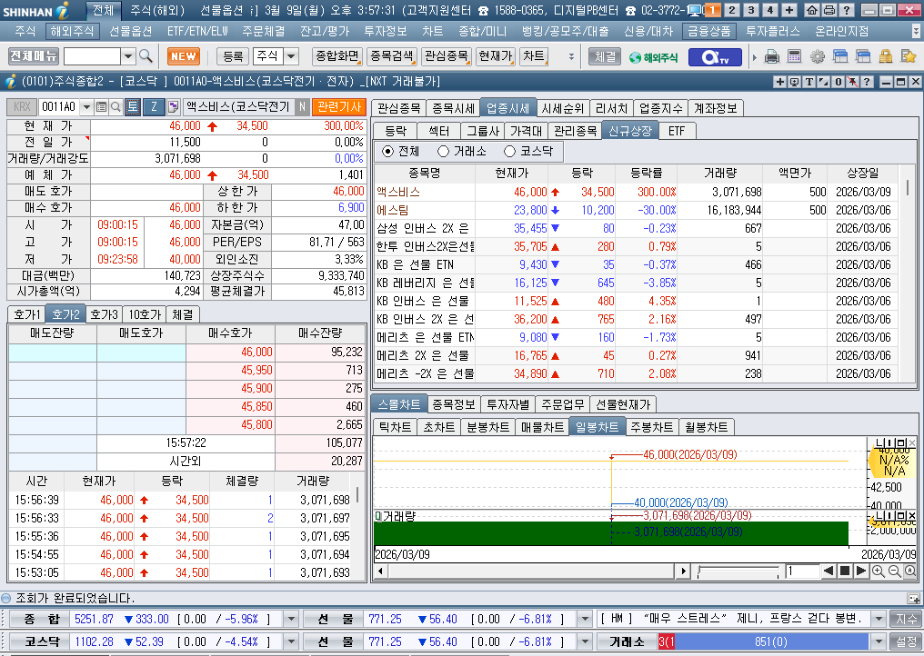Toggle the N button beside stock name

pyautogui.click(x=302, y=106)
